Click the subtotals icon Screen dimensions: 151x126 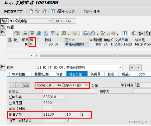click(x=74, y=33)
